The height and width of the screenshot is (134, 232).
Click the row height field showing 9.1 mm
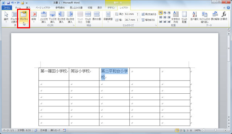tap(130, 14)
